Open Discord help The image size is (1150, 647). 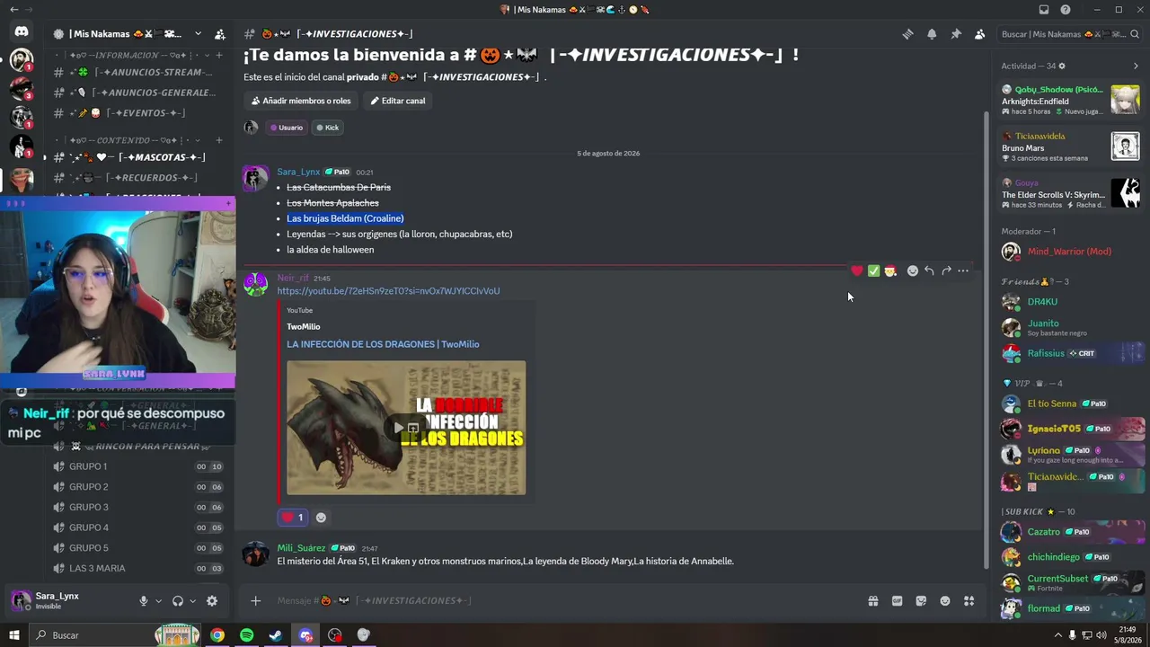[1066, 10]
